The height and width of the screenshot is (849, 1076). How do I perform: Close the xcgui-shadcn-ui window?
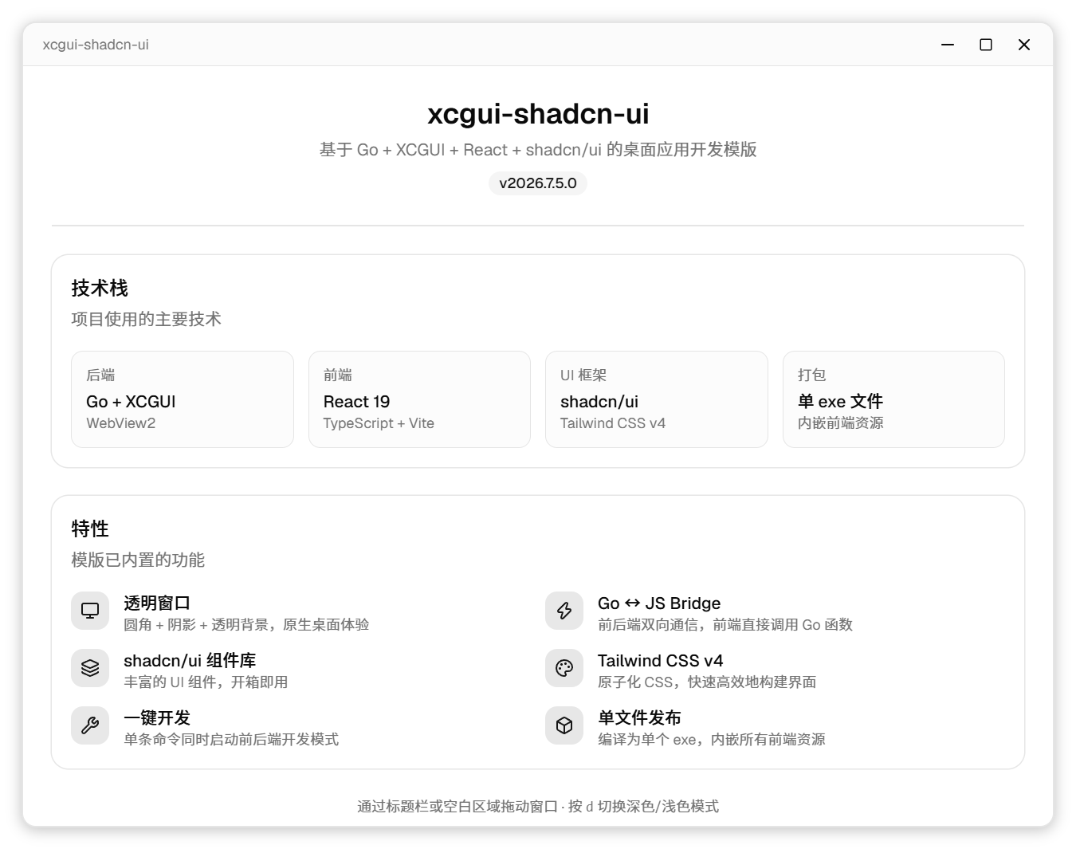click(1024, 45)
